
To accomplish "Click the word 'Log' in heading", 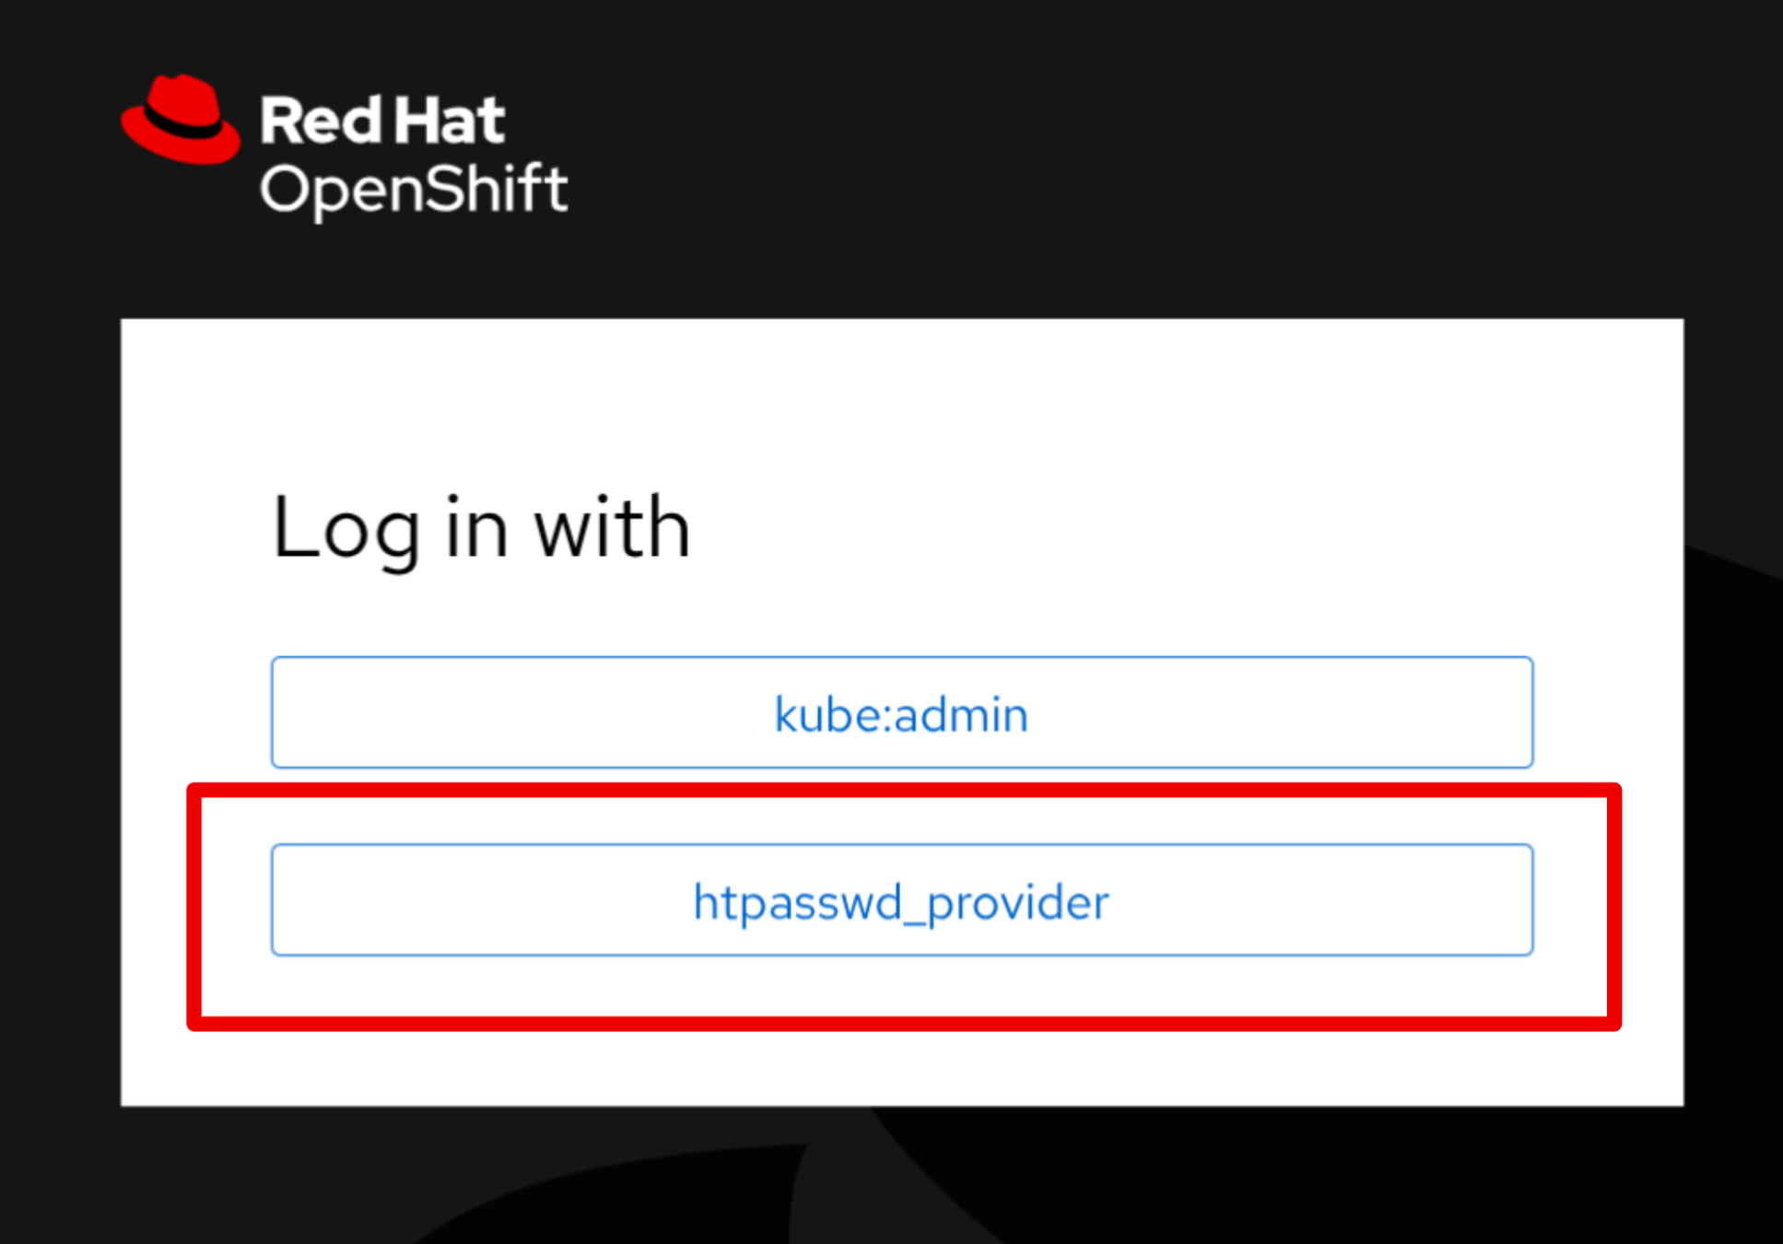I will pos(346,528).
